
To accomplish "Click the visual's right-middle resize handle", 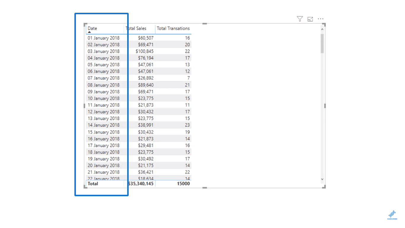I will tap(325, 106).
